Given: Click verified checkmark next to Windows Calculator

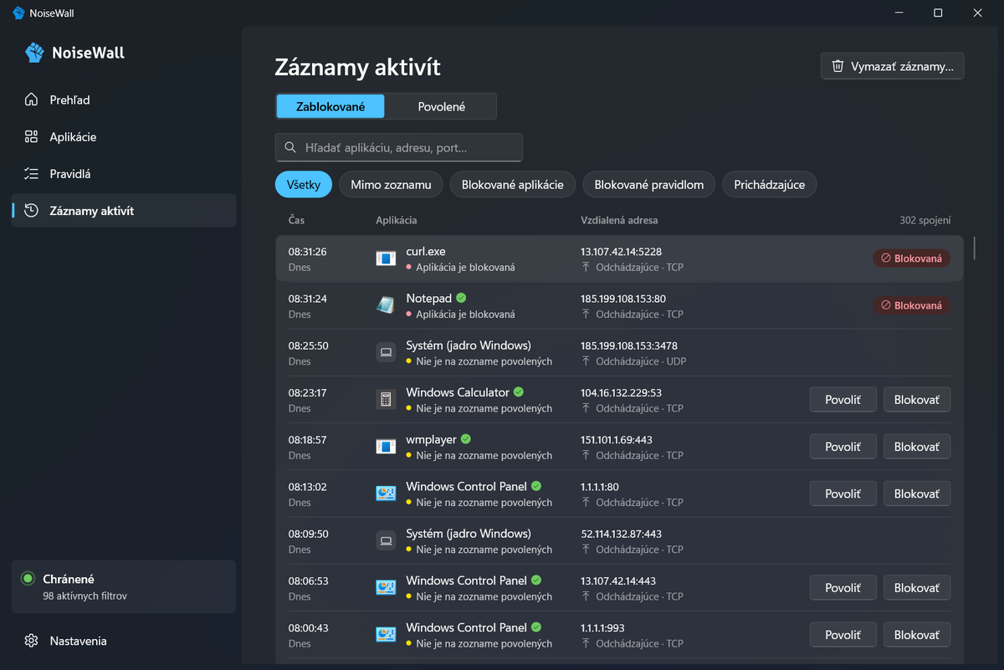Looking at the screenshot, I should (519, 392).
